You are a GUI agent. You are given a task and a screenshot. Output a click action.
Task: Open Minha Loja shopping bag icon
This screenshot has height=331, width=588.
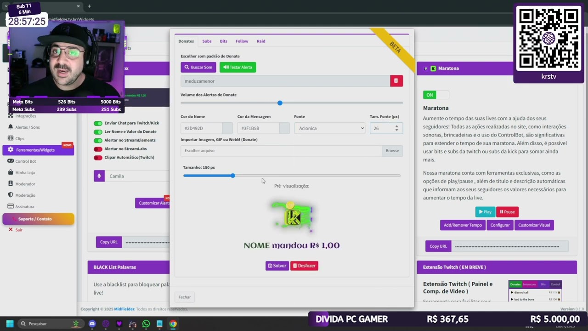[11, 172]
